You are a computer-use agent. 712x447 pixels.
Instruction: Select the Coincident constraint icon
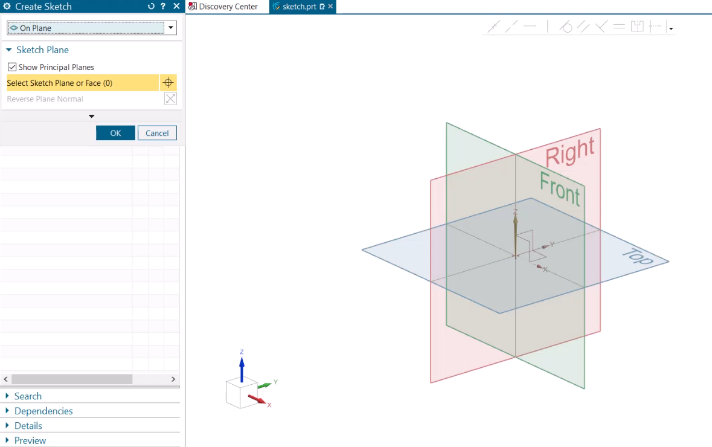493,26
